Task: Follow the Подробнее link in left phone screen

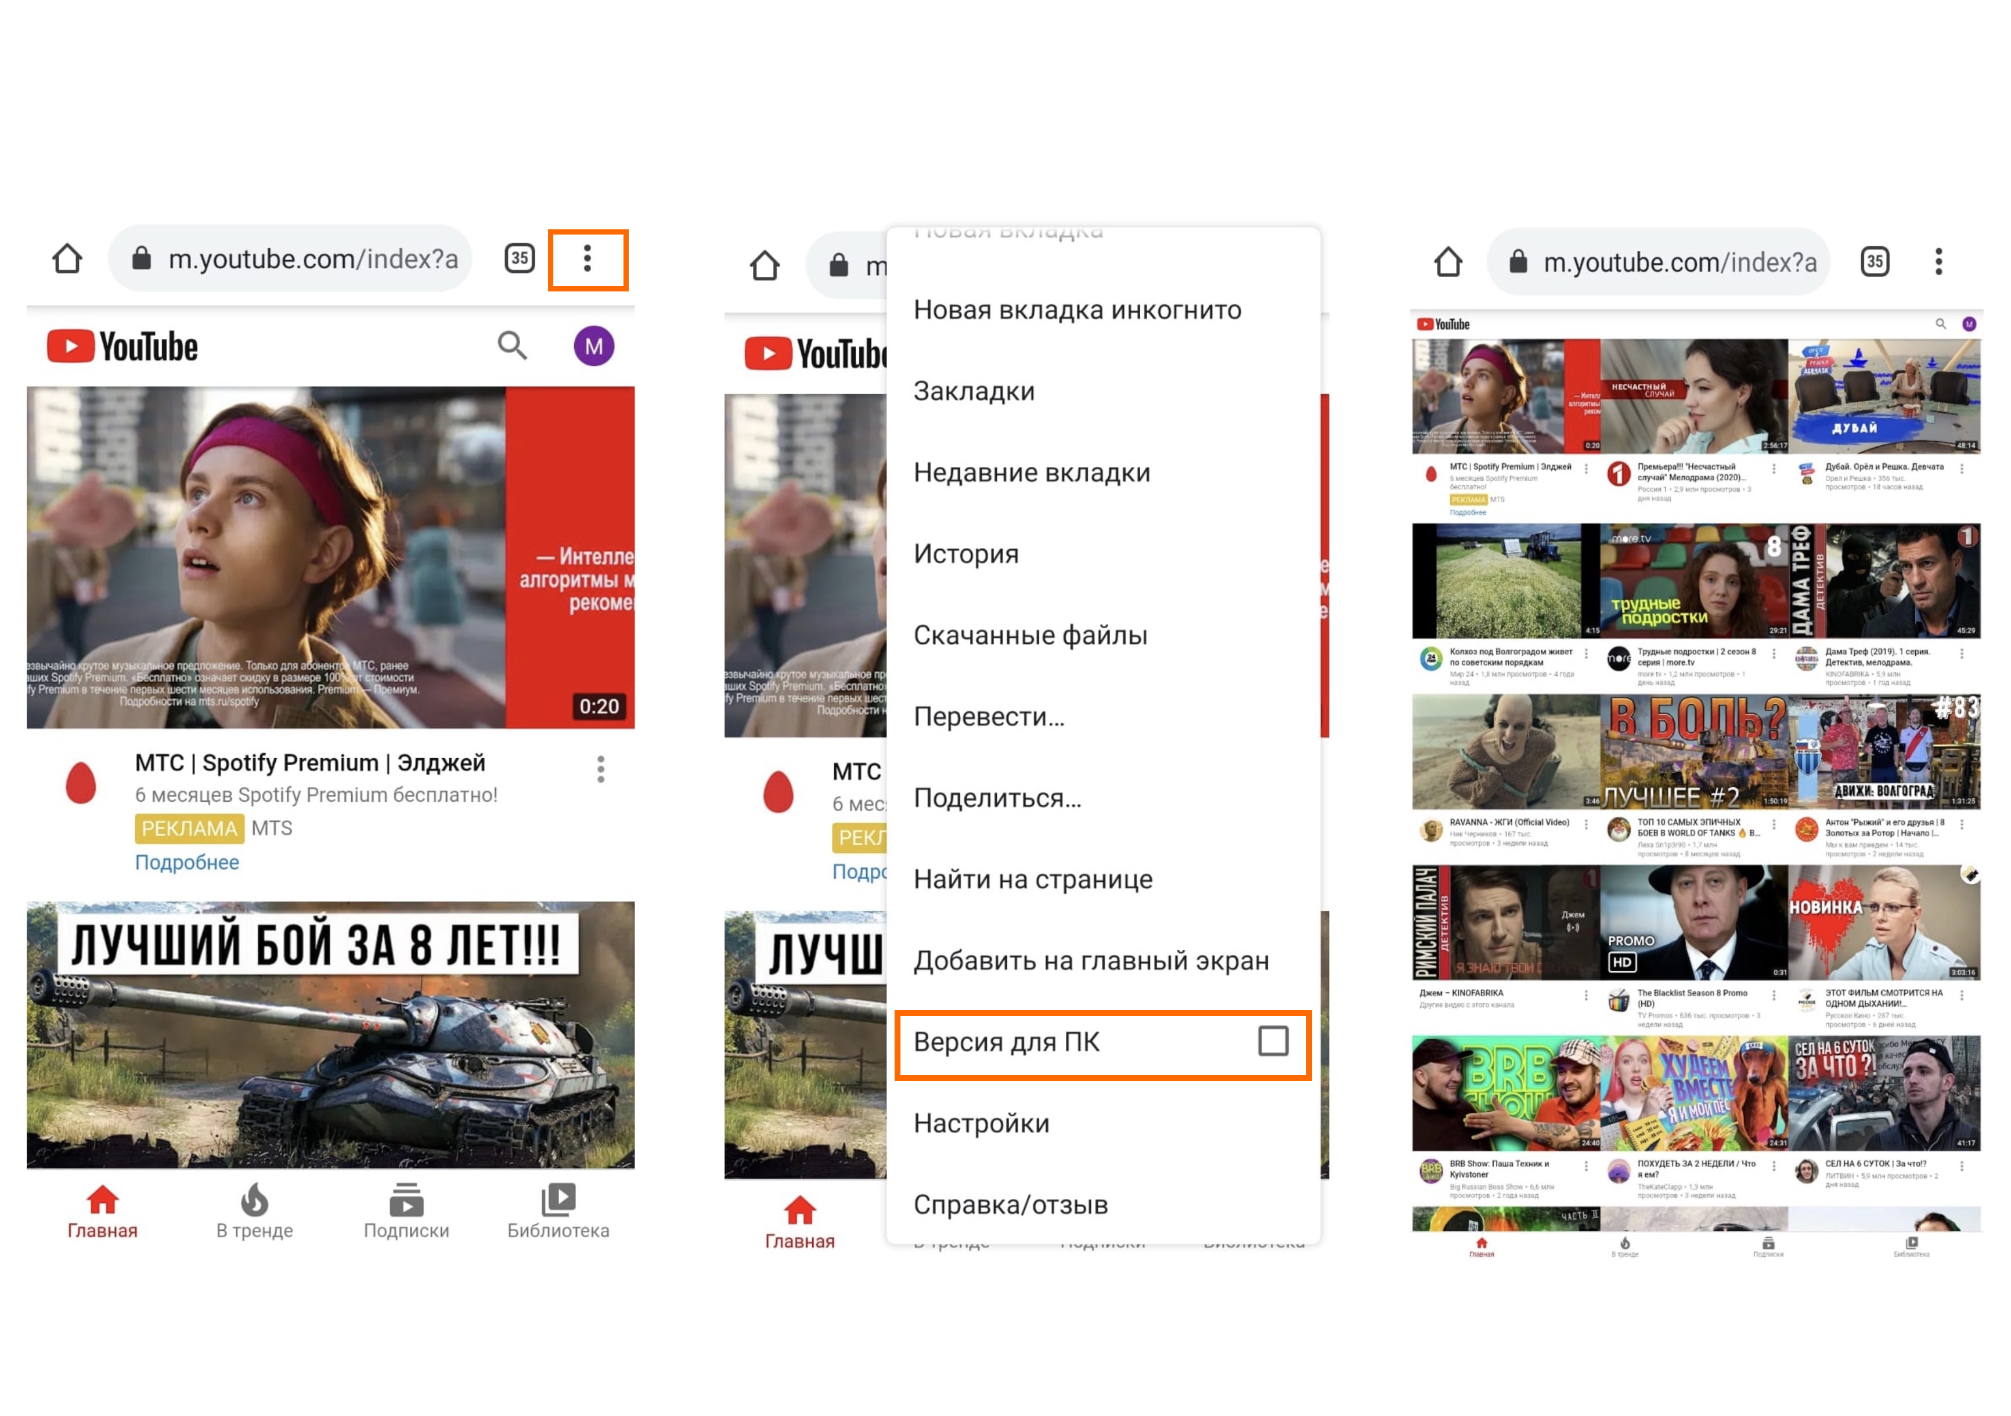Action: click(x=186, y=863)
